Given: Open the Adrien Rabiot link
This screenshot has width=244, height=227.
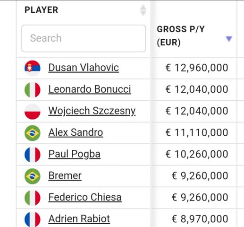Looking at the screenshot, I should [79, 219].
